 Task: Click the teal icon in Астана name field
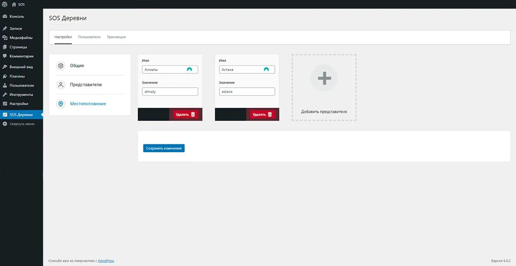pos(266,70)
